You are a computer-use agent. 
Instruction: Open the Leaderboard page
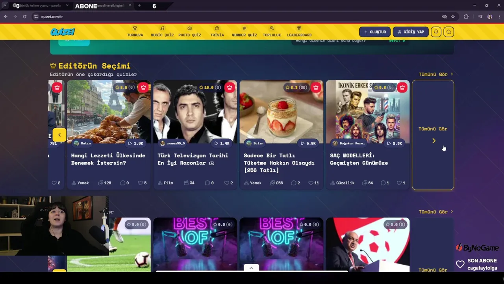[x=299, y=32]
